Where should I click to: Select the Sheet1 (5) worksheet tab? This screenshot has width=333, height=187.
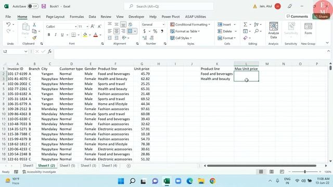[x=67, y=166]
